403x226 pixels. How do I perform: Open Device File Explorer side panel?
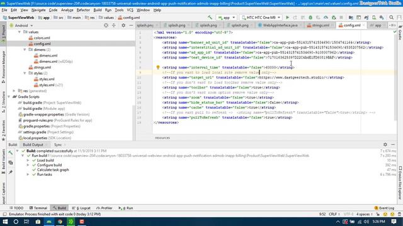point(400,183)
